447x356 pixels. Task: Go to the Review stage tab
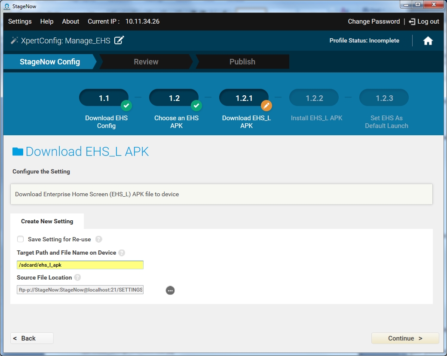146,61
